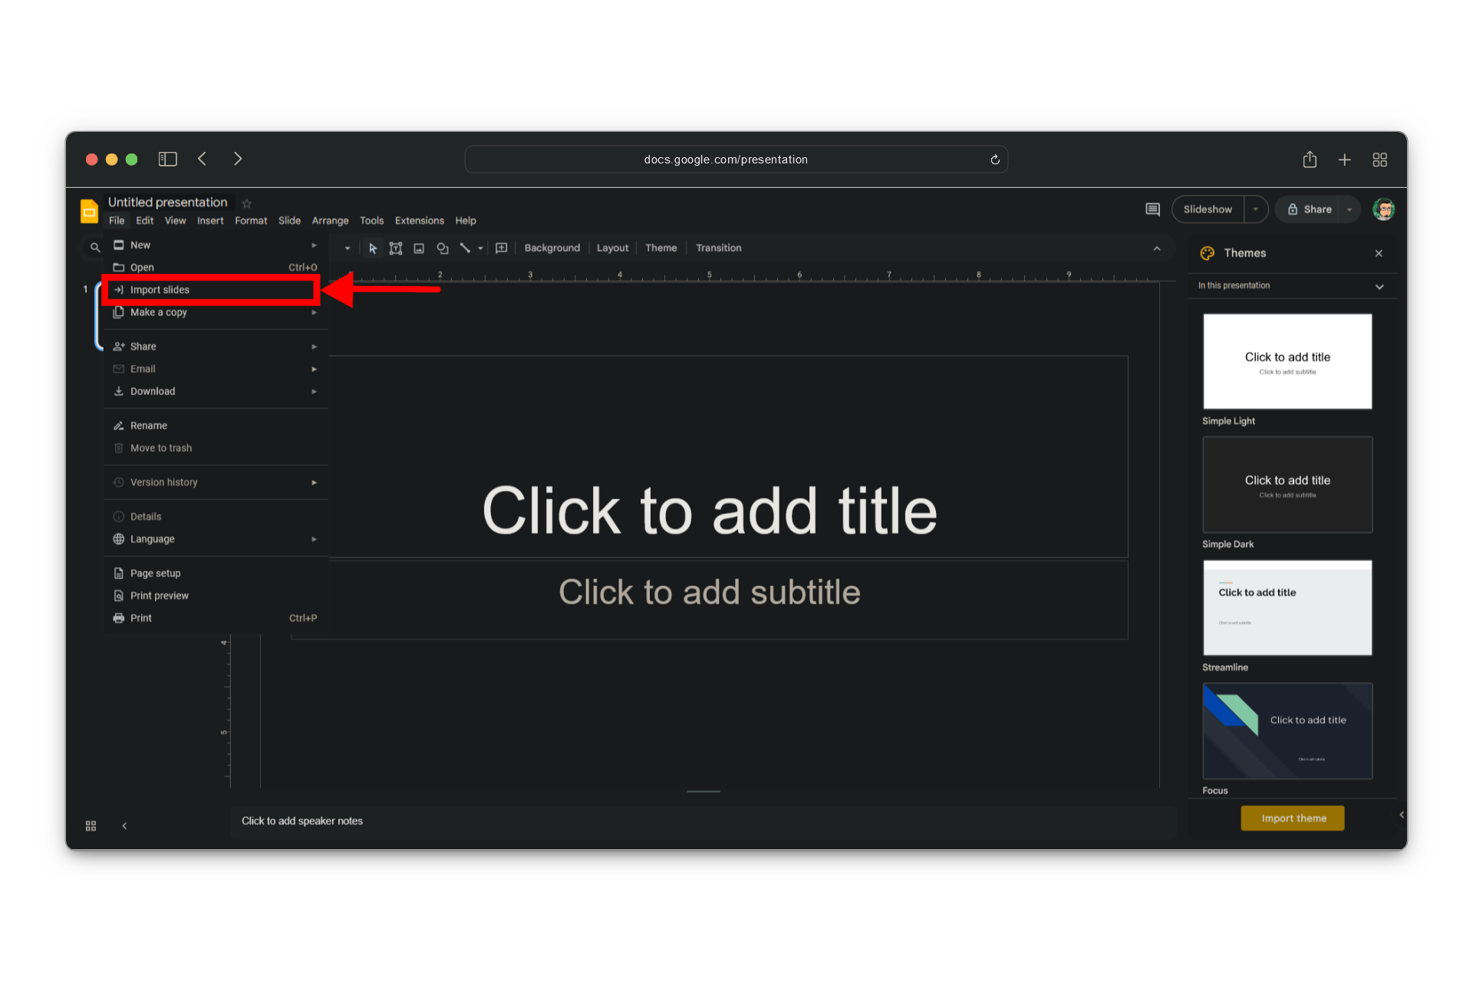Click the Share button
1473x982 pixels.
coord(1310,209)
